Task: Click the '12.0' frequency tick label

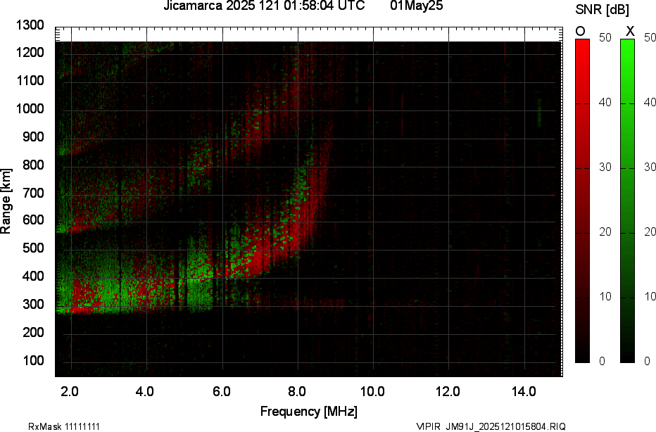Action: pos(448,391)
